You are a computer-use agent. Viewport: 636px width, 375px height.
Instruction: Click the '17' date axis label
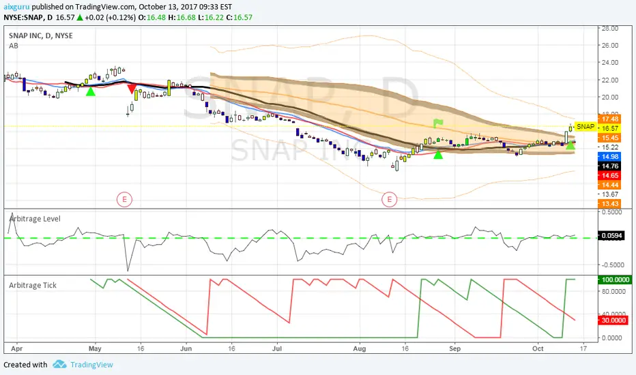tap(583, 348)
